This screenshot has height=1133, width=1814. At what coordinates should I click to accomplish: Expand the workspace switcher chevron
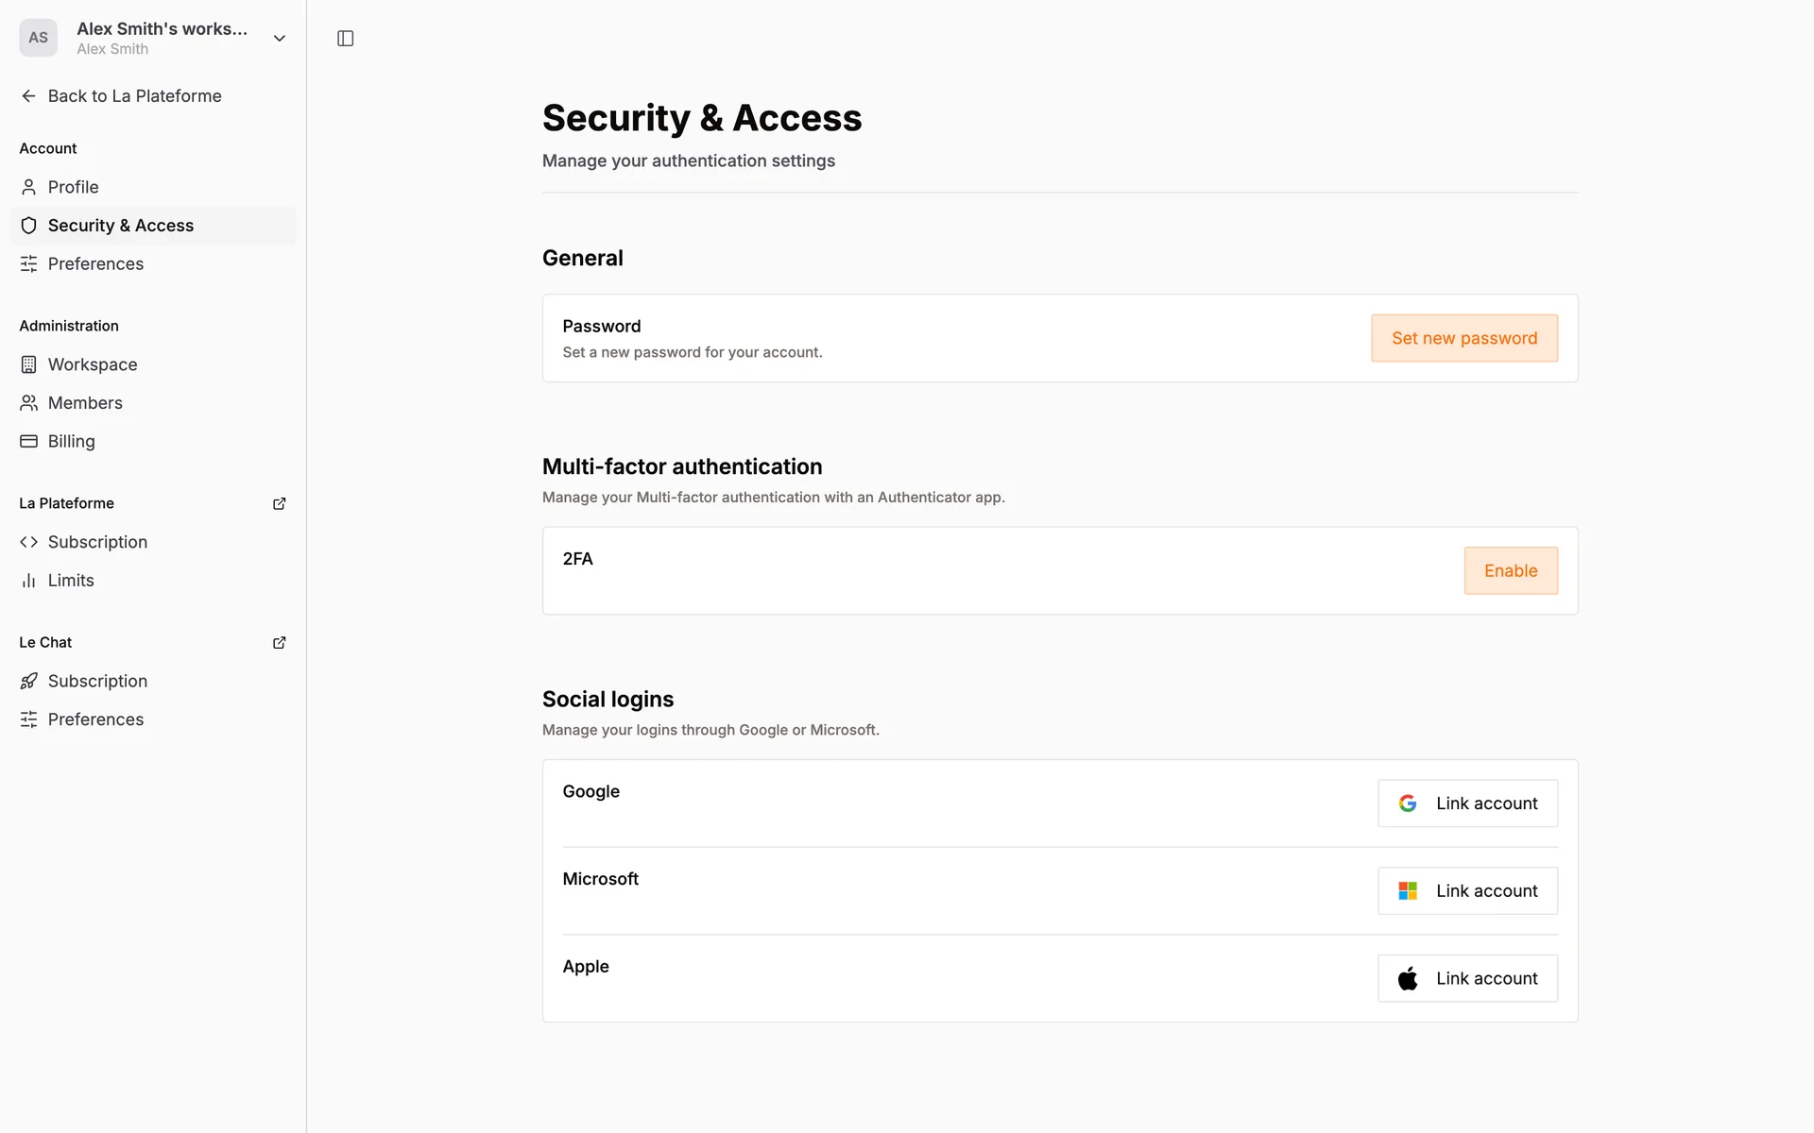click(x=279, y=39)
